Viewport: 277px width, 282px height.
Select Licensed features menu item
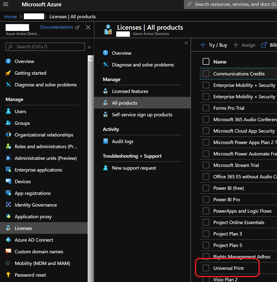coord(130,91)
